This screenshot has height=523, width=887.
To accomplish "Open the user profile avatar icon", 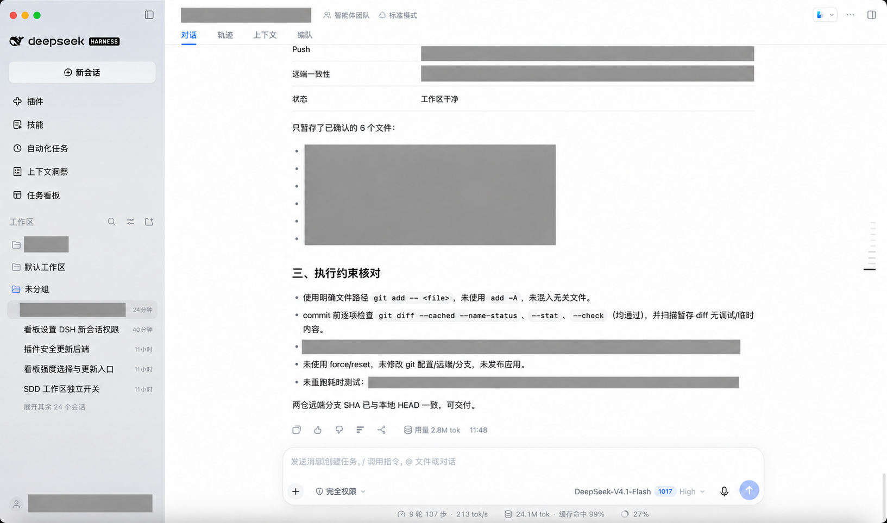I will coord(16,504).
